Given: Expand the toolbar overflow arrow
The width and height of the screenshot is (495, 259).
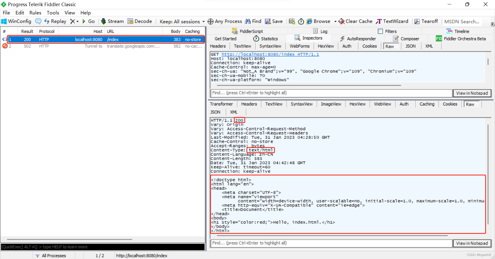Looking at the screenshot, I should [492, 24].
